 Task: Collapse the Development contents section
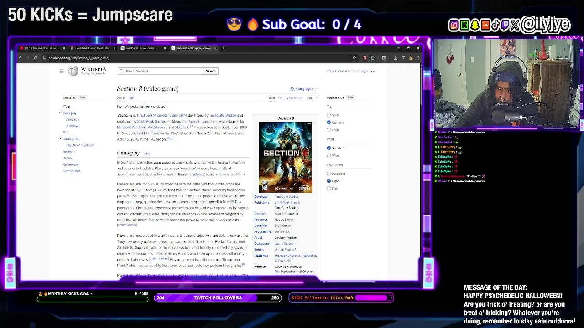click(60, 138)
